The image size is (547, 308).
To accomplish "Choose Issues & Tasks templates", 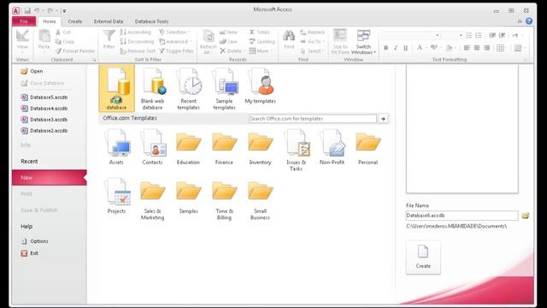I will click(297, 150).
